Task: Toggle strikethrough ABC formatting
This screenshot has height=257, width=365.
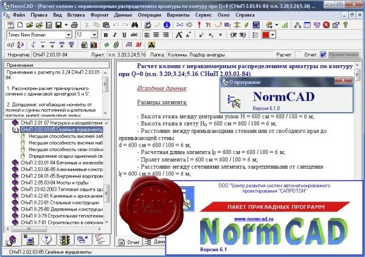Action: (134, 35)
